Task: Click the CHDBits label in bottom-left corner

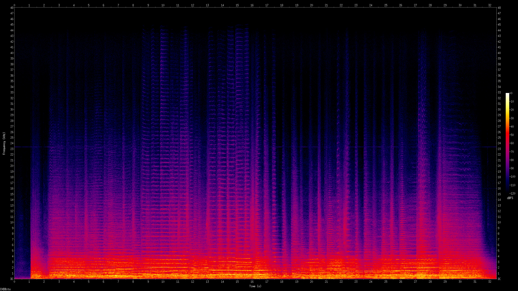Action: click(x=6, y=289)
